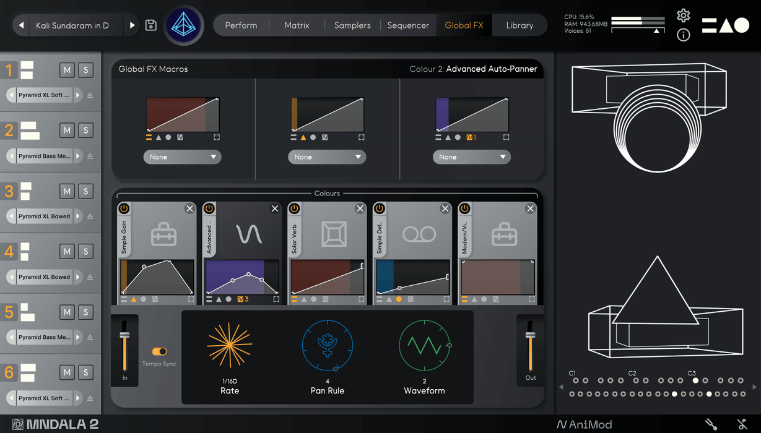Click the Mndala pyramid logo icon
Image resolution: width=761 pixels, height=433 pixels.
pyautogui.click(x=184, y=25)
